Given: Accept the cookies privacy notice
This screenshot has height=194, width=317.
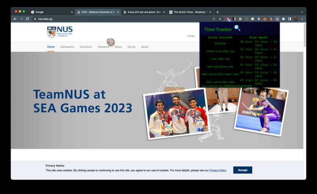Looking at the screenshot, I should (243, 170).
